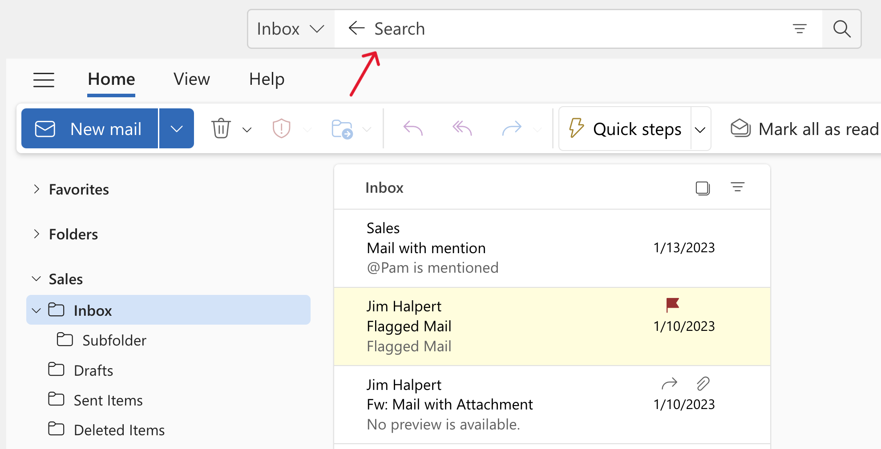Open the Help tab

[x=267, y=79]
